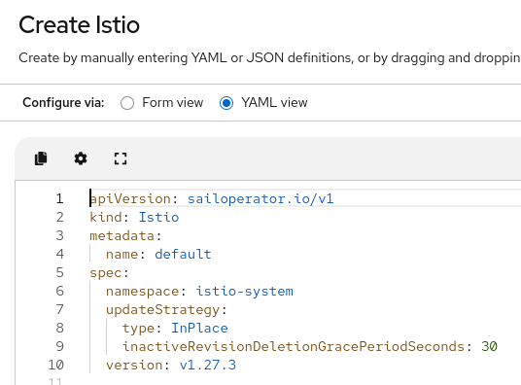Toggle fullscreen editor mode
Image resolution: width=521 pixels, height=385 pixels.
tap(121, 158)
